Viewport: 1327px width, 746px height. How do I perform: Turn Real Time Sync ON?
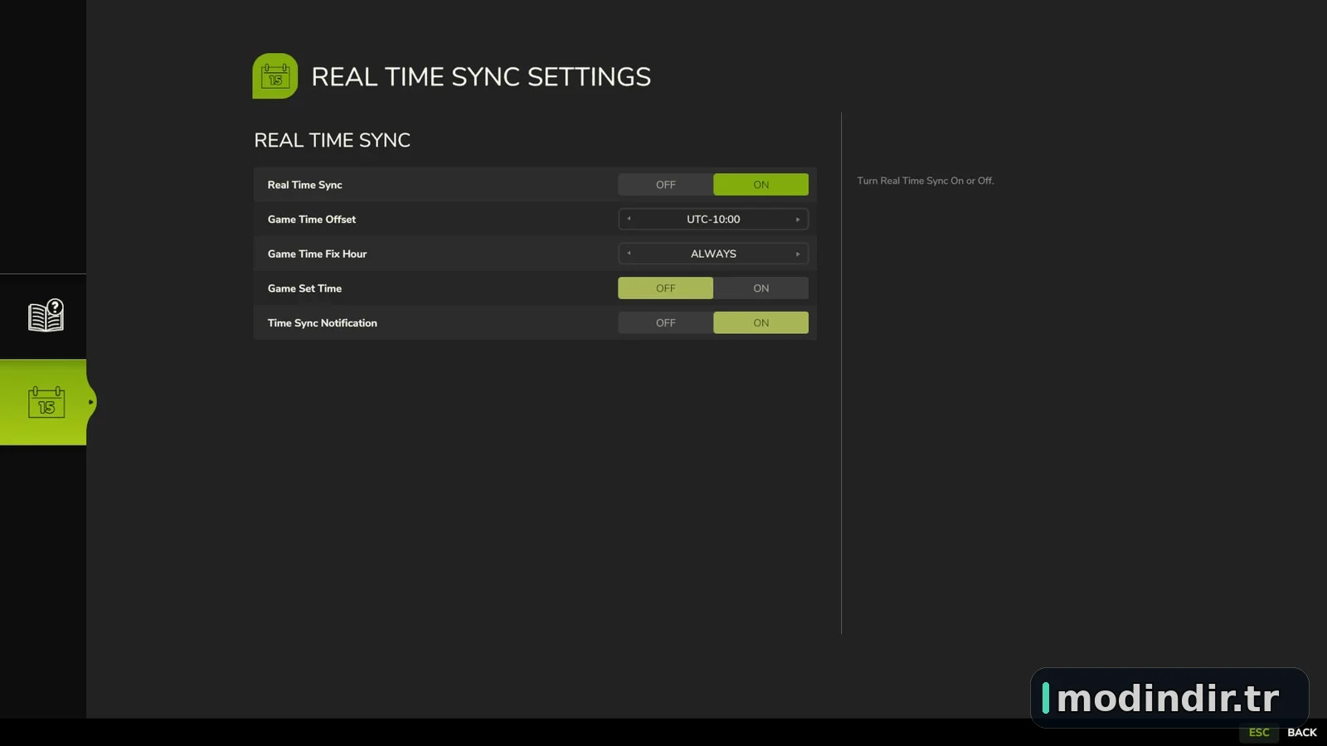click(761, 185)
